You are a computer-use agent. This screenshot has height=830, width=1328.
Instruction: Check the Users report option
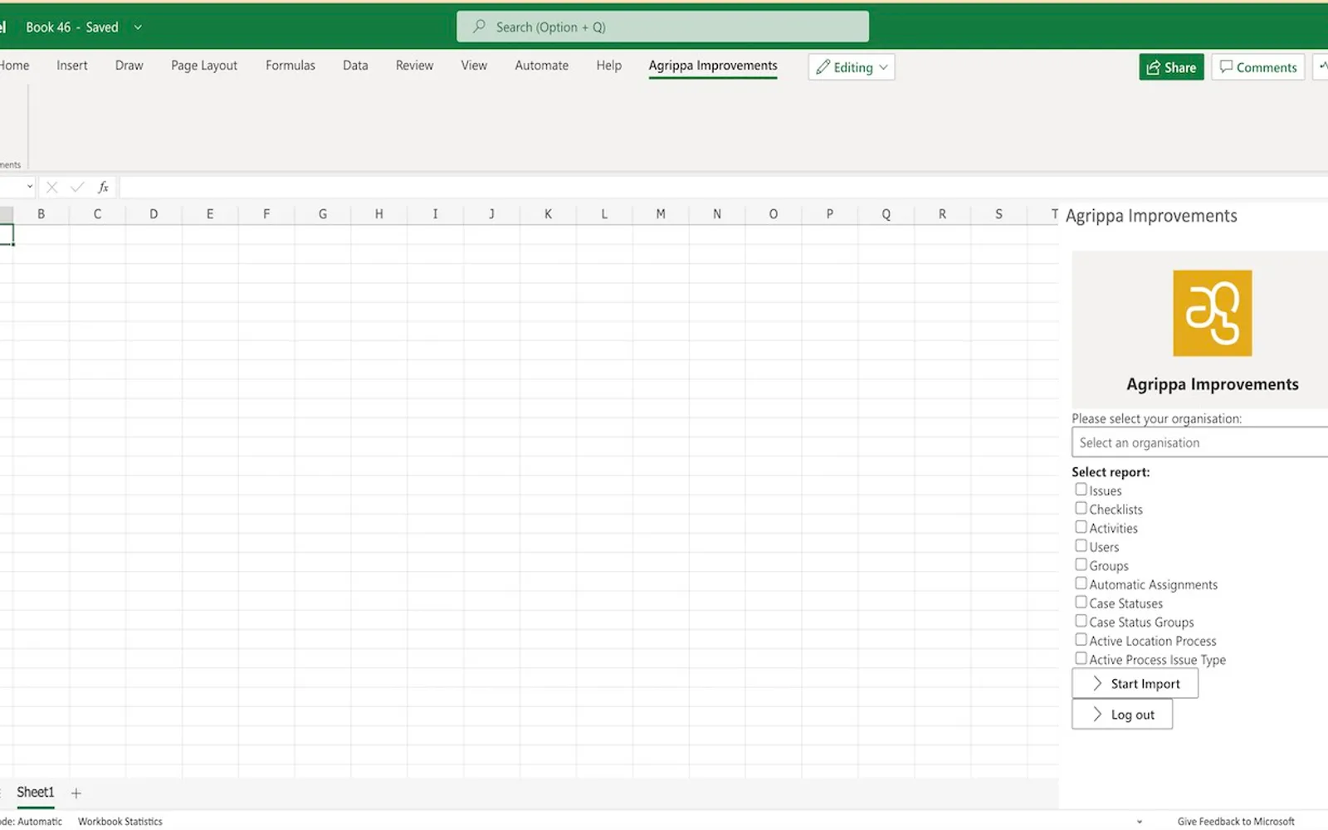pyautogui.click(x=1081, y=546)
